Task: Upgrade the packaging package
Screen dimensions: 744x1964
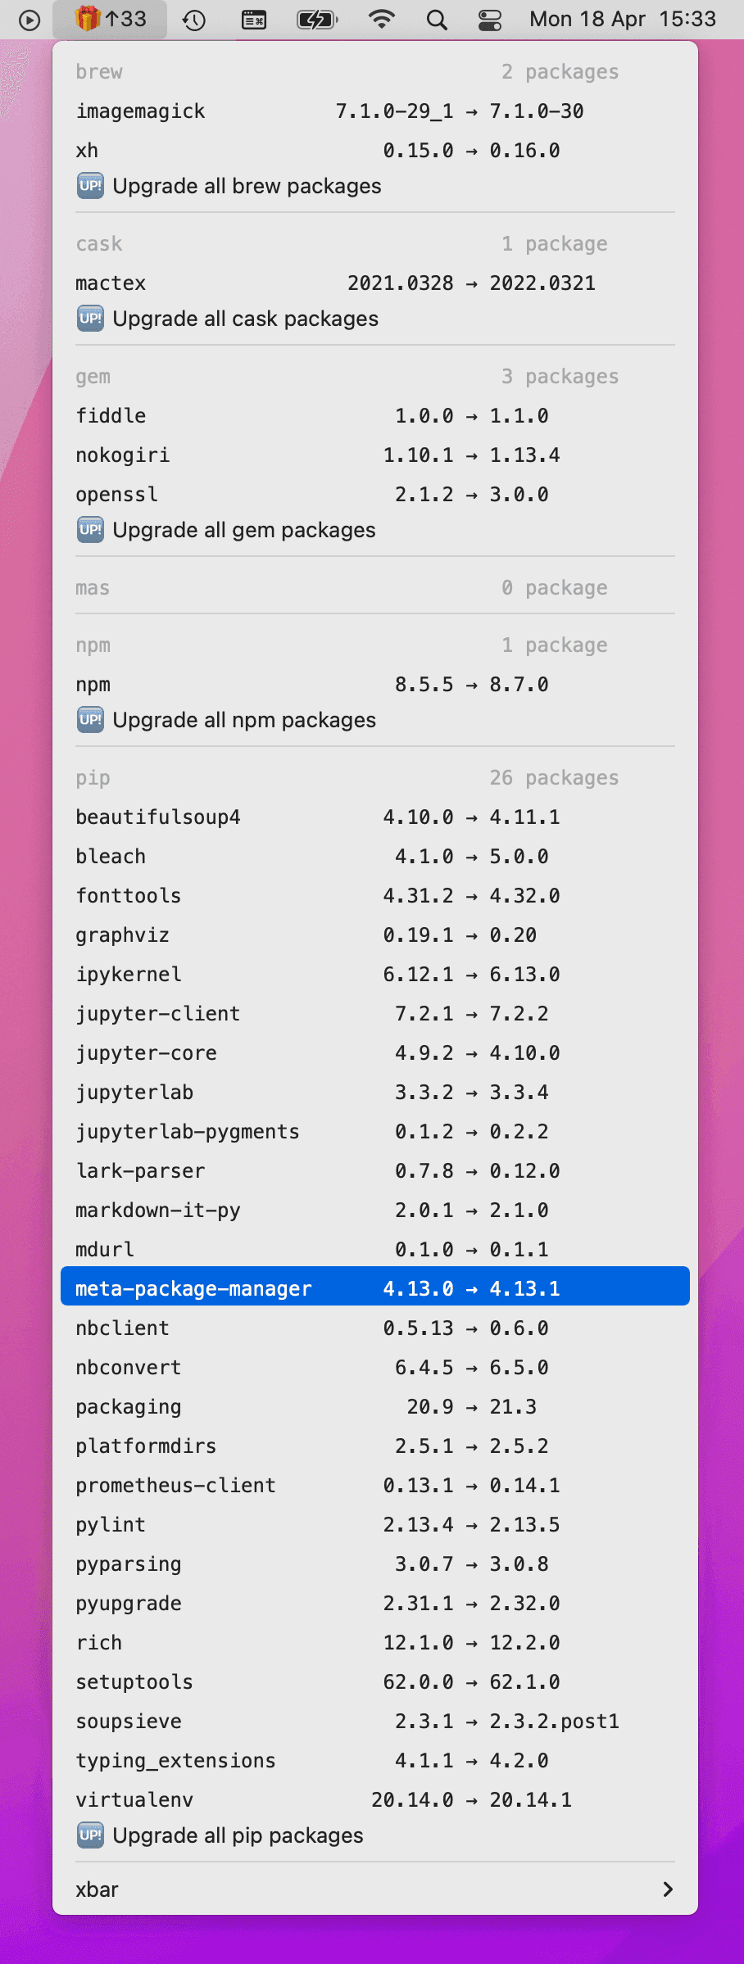Action: click(375, 1407)
